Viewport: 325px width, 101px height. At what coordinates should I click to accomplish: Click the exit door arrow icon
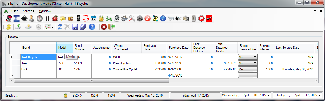coord(112,27)
